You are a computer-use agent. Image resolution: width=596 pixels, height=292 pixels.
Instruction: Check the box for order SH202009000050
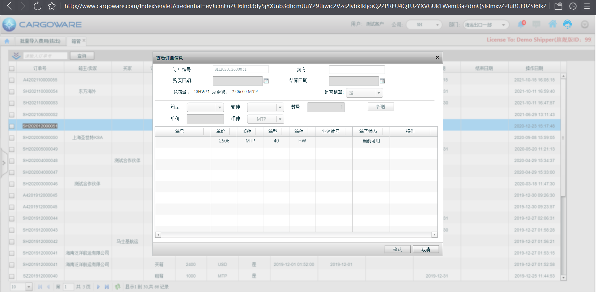[x=12, y=138]
